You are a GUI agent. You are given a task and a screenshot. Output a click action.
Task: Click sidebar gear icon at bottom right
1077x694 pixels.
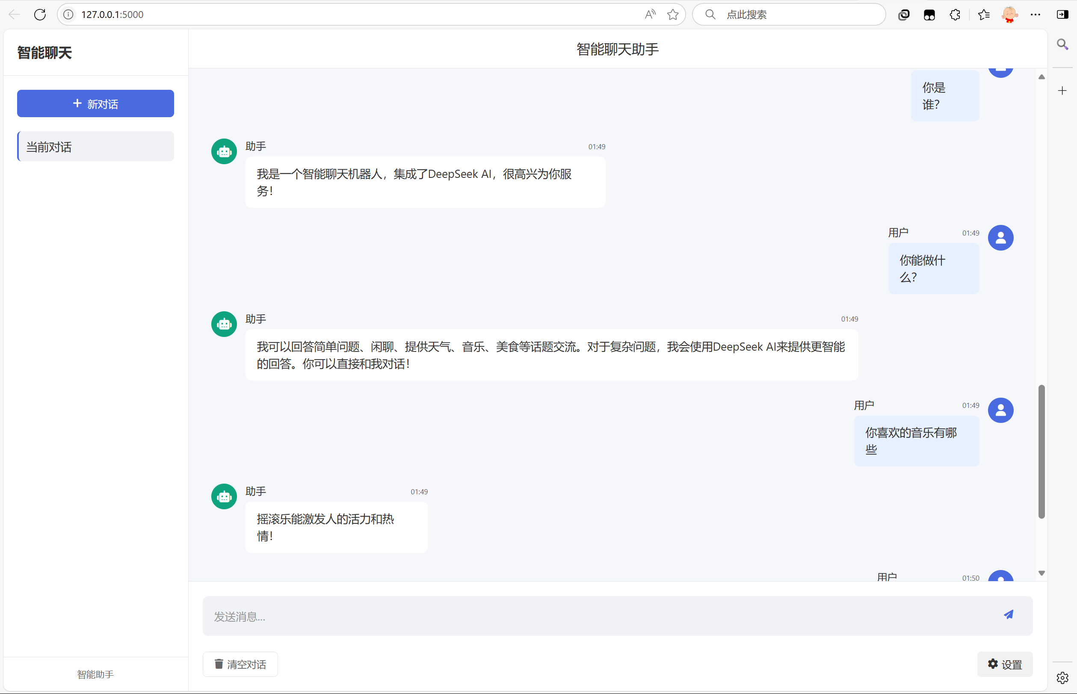click(x=1062, y=678)
